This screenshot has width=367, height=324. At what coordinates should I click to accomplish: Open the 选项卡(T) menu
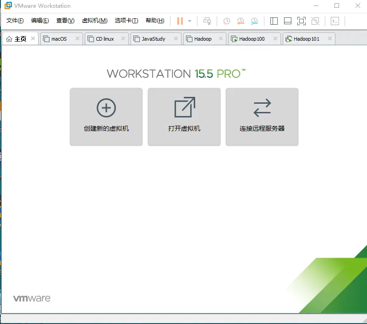click(x=126, y=21)
